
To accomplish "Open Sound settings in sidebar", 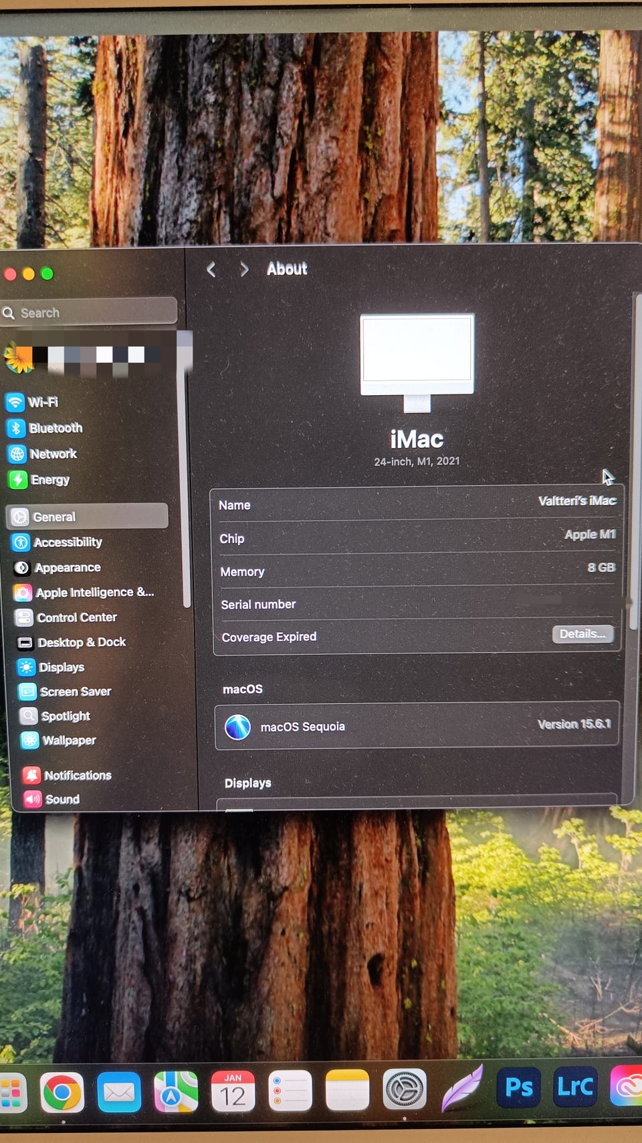I will (51, 799).
